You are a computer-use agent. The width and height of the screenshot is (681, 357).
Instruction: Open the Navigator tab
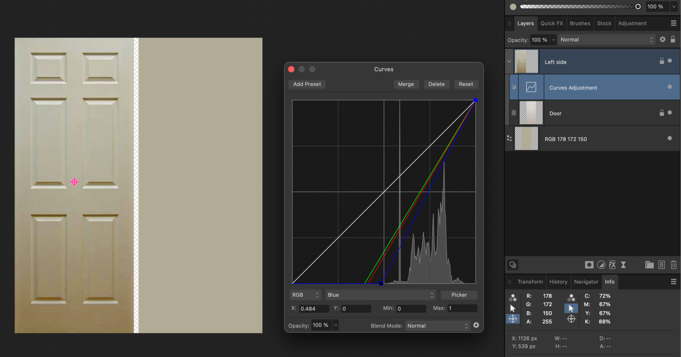point(586,282)
